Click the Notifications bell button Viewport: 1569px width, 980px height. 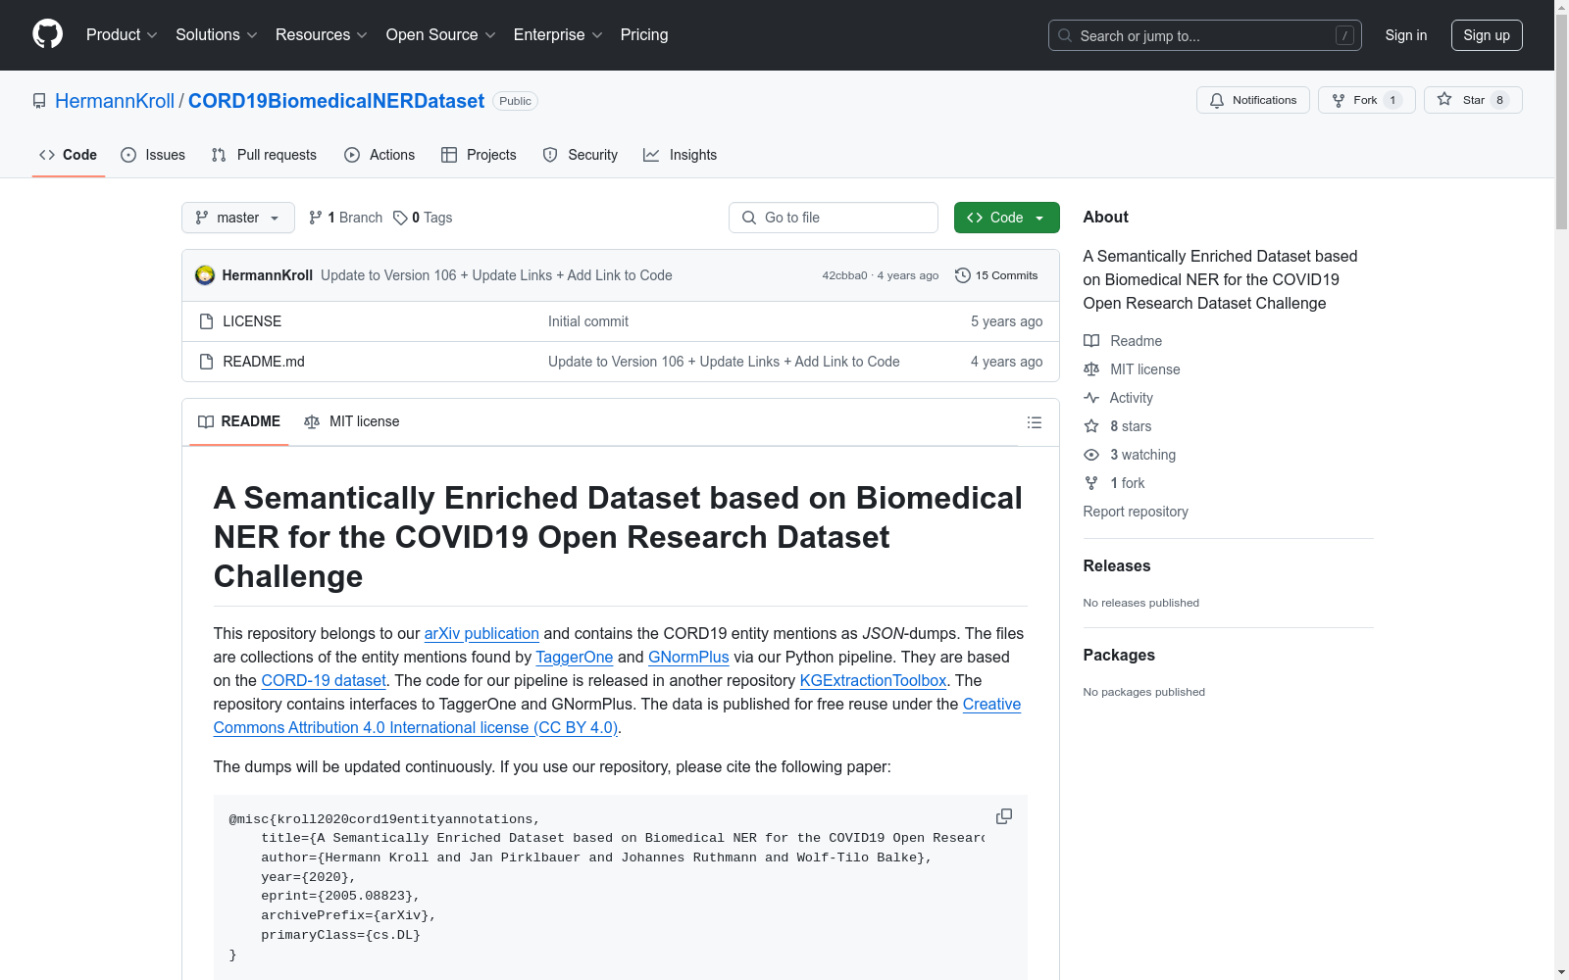click(x=1253, y=100)
